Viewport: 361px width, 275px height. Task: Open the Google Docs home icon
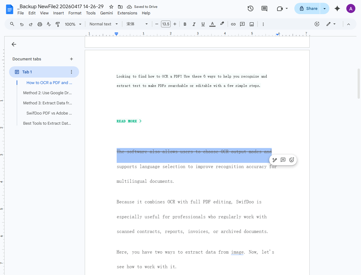pos(10,9)
